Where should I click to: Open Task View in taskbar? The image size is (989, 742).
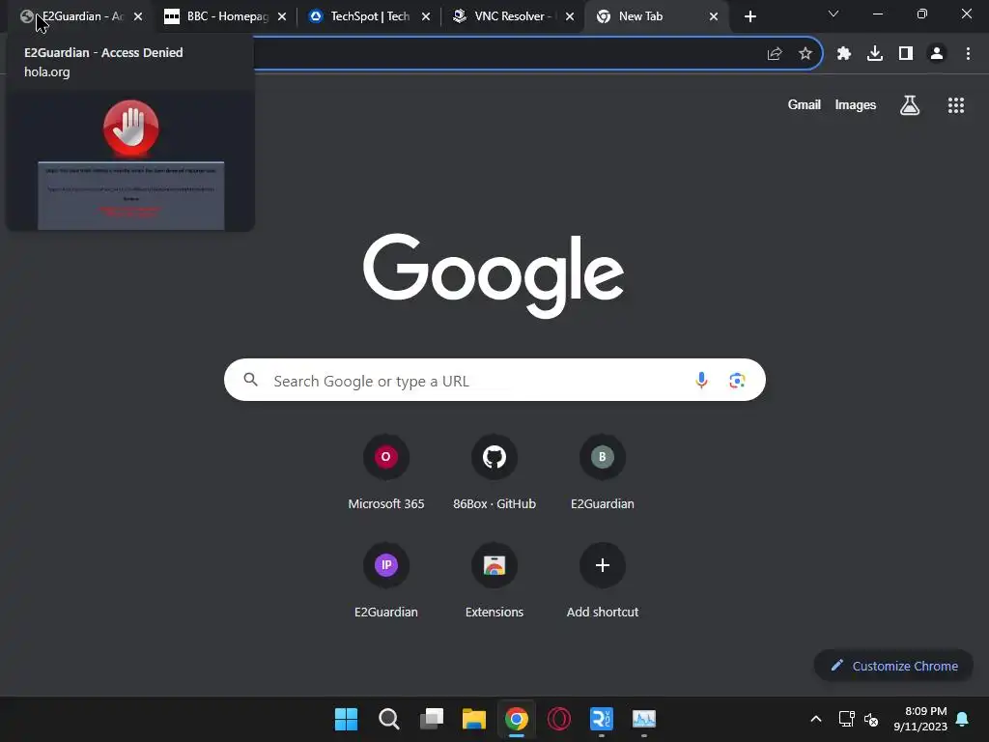coord(432,719)
